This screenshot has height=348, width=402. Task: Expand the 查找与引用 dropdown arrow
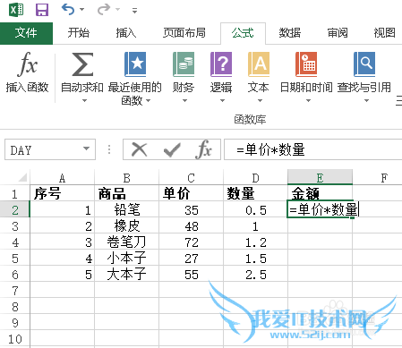(x=366, y=101)
